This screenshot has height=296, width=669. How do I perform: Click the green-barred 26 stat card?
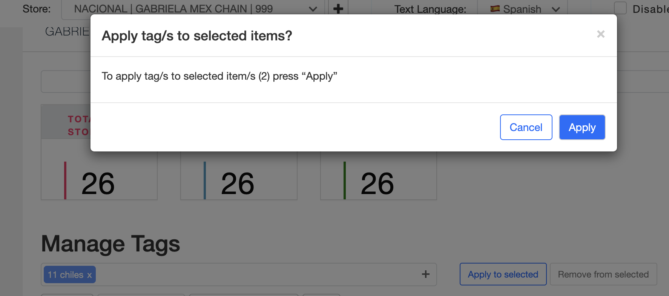(x=379, y=176)
